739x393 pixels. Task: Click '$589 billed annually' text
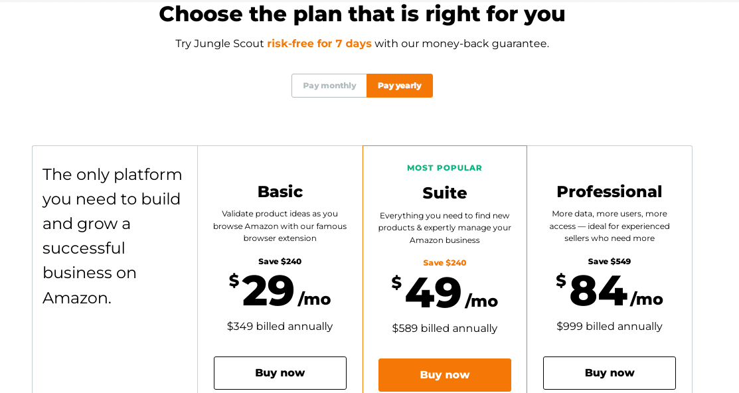(445, 329)
